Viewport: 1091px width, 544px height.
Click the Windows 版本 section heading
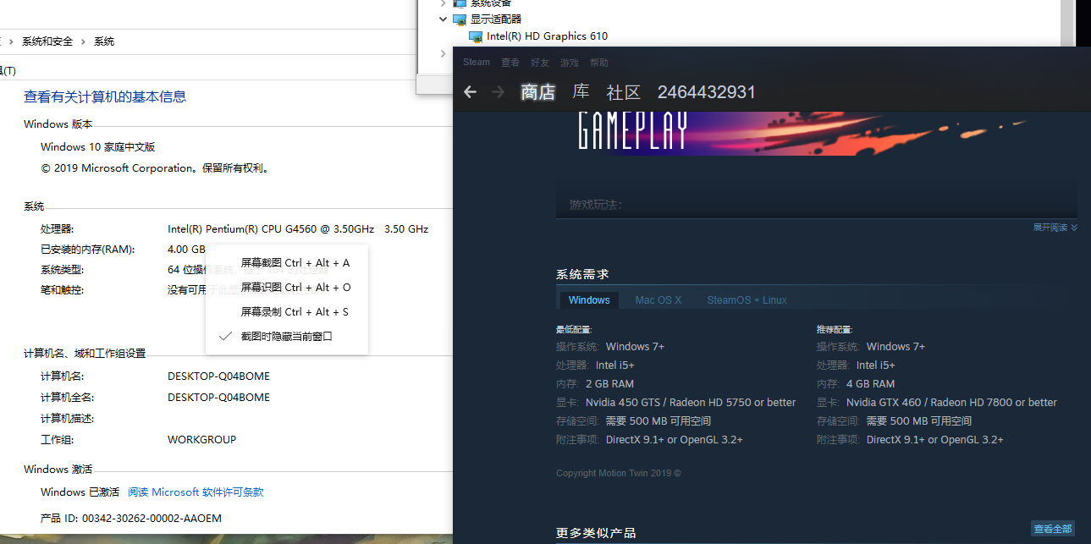click(x=58, y=124)
